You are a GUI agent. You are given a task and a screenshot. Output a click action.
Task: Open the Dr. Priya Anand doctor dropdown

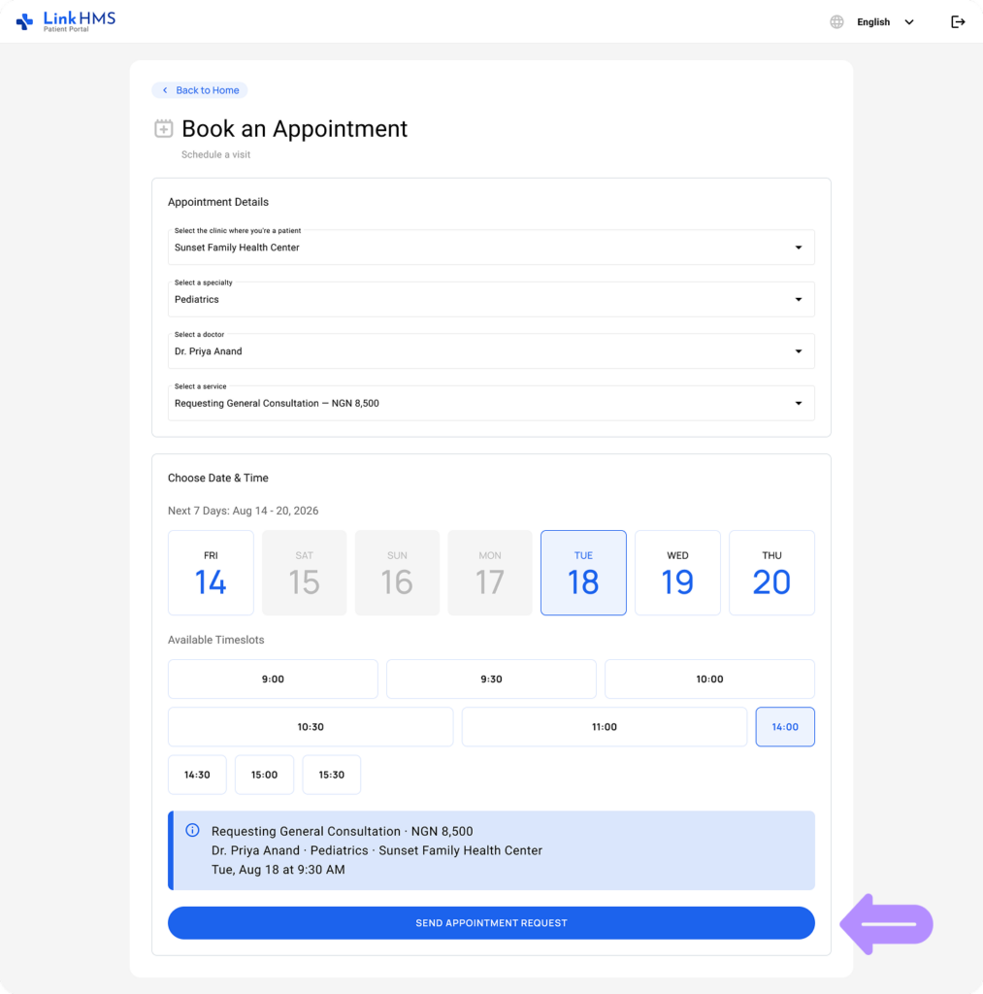(491, 351)
